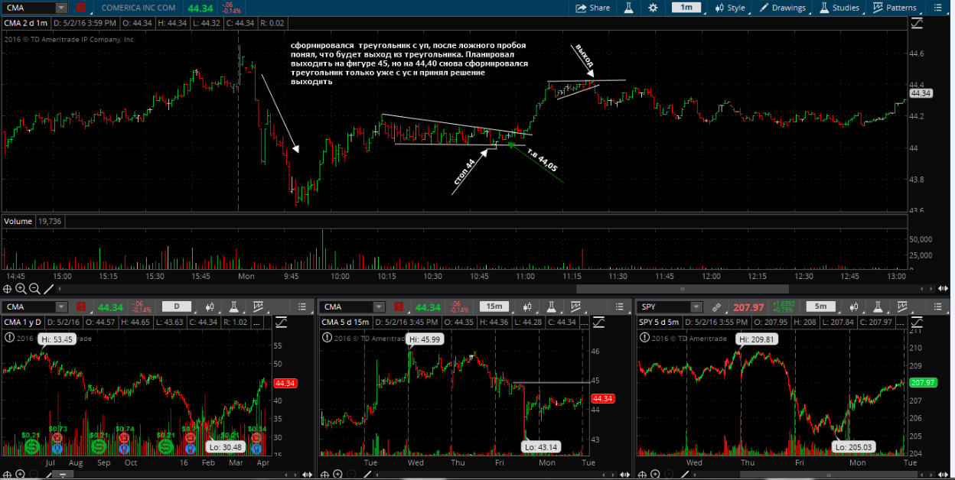
Task: Click the red link indicator in daily chart
Action: coord(81,306)
